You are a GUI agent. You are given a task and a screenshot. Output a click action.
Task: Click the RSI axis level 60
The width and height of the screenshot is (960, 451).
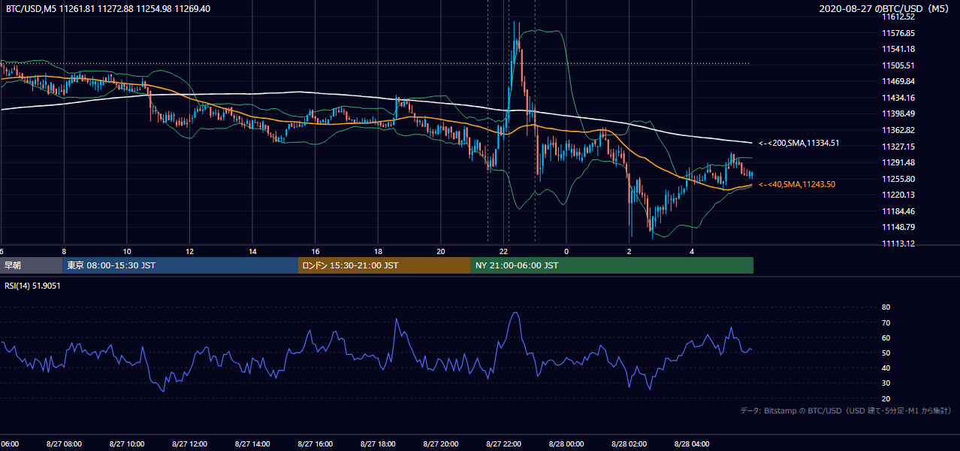(886, 337)
